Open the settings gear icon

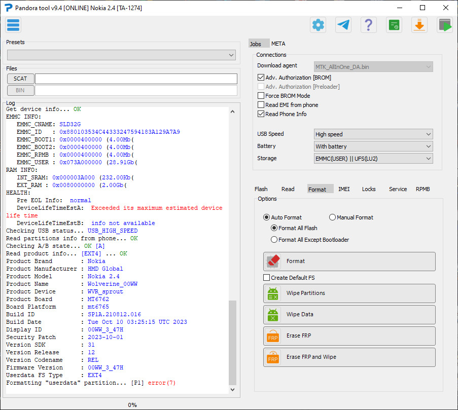(x=318, y=25)
